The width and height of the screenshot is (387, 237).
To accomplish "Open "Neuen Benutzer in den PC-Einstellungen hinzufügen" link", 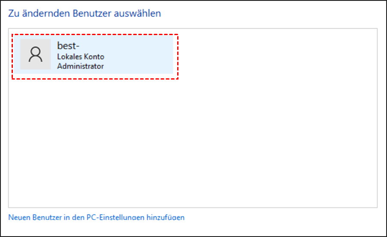I will click(x=96, y=217).
